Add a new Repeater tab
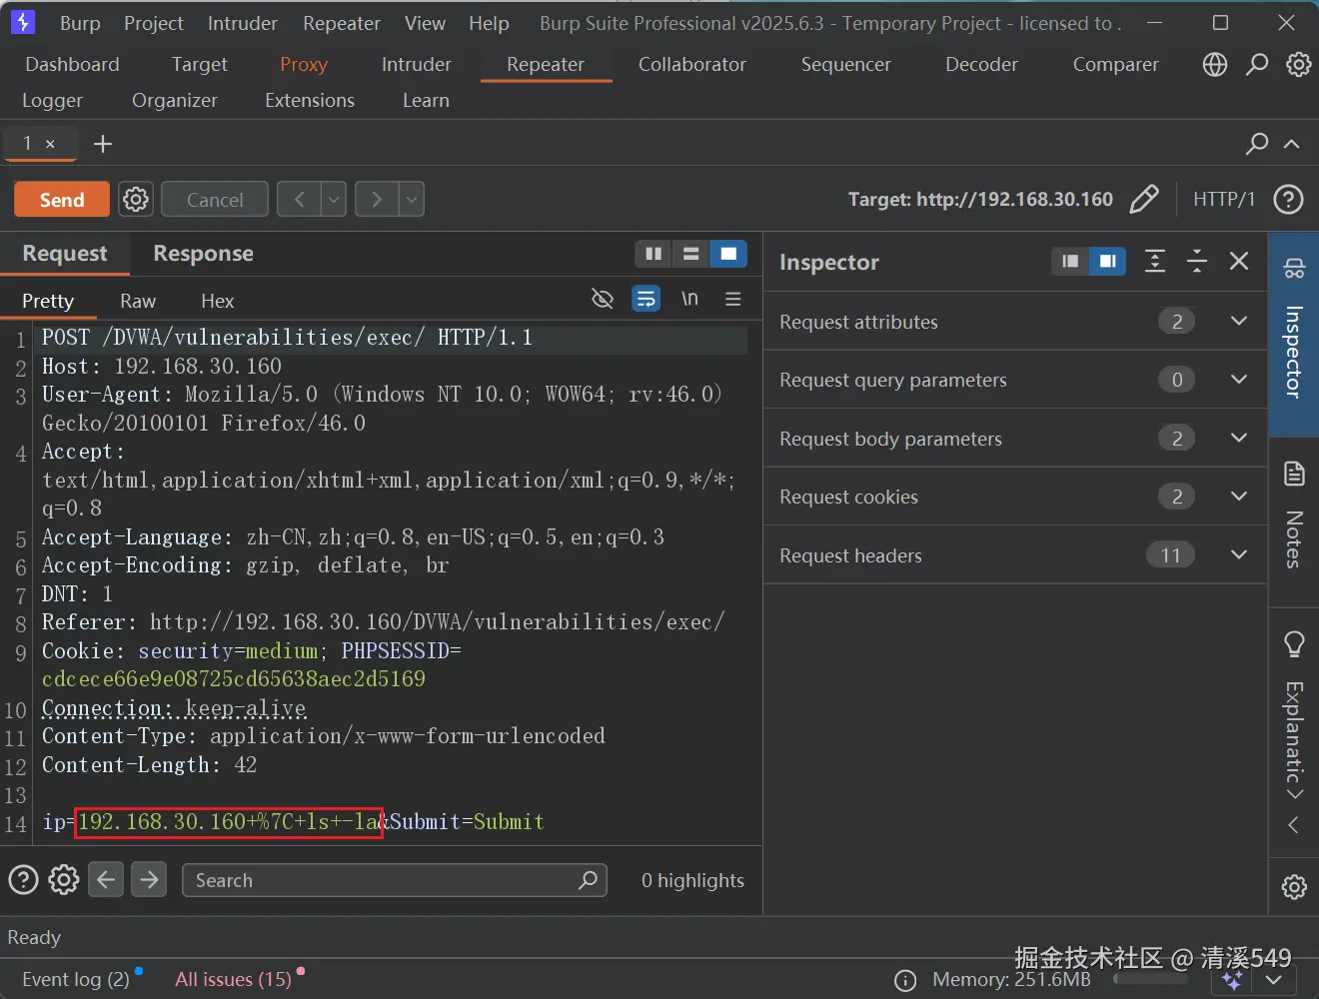This screenshot has width=1319, height=999. 102,144
